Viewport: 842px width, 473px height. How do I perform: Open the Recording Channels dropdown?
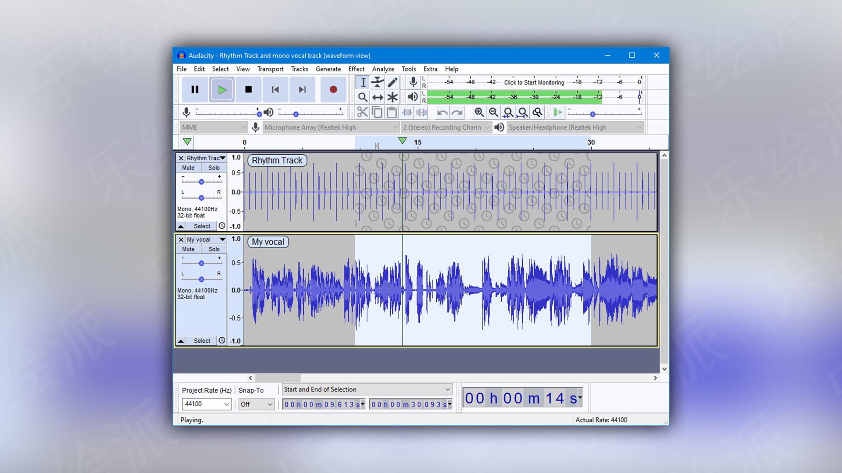(446, 127)
